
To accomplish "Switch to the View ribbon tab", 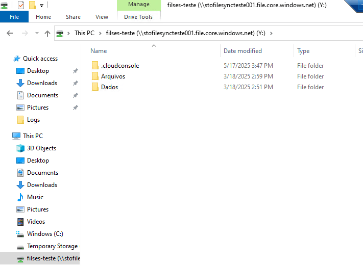I will 102,17.
